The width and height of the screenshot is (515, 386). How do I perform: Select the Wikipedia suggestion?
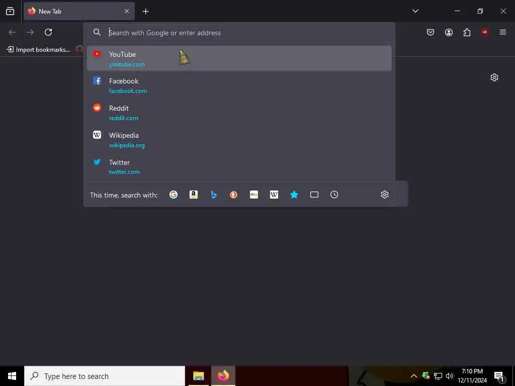(239, 140)
